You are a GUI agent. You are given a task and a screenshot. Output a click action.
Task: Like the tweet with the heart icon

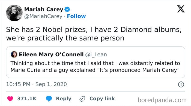[x=10, y=99]
